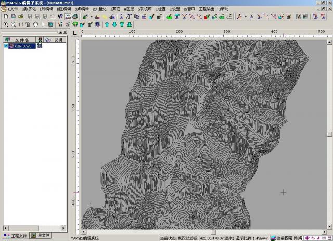Image resolution: width=333 pixels, height=241 pixels.
Task: Toggle checkbox for KU6_3.WL file
Action: click(x=6, y=46)
